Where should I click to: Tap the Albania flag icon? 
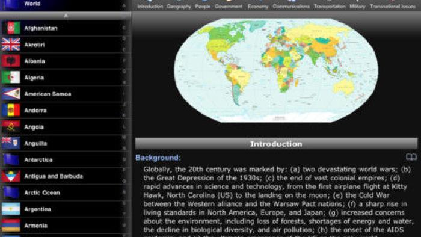click(11, 61)
